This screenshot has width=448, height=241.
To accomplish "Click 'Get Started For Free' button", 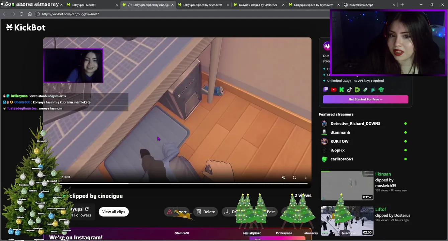I will (365, 99).
